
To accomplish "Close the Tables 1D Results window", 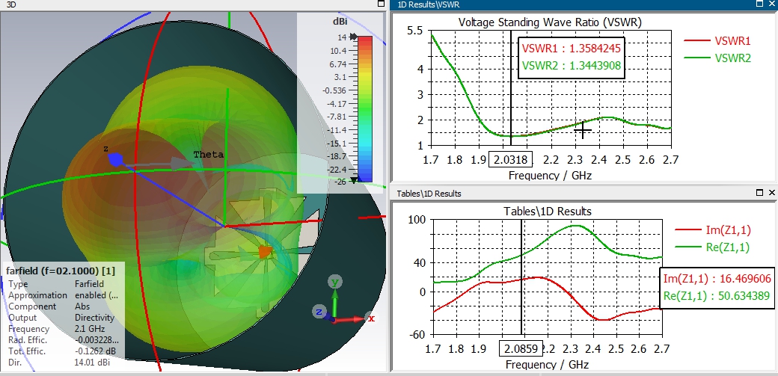I will click(x=771, y=192).
